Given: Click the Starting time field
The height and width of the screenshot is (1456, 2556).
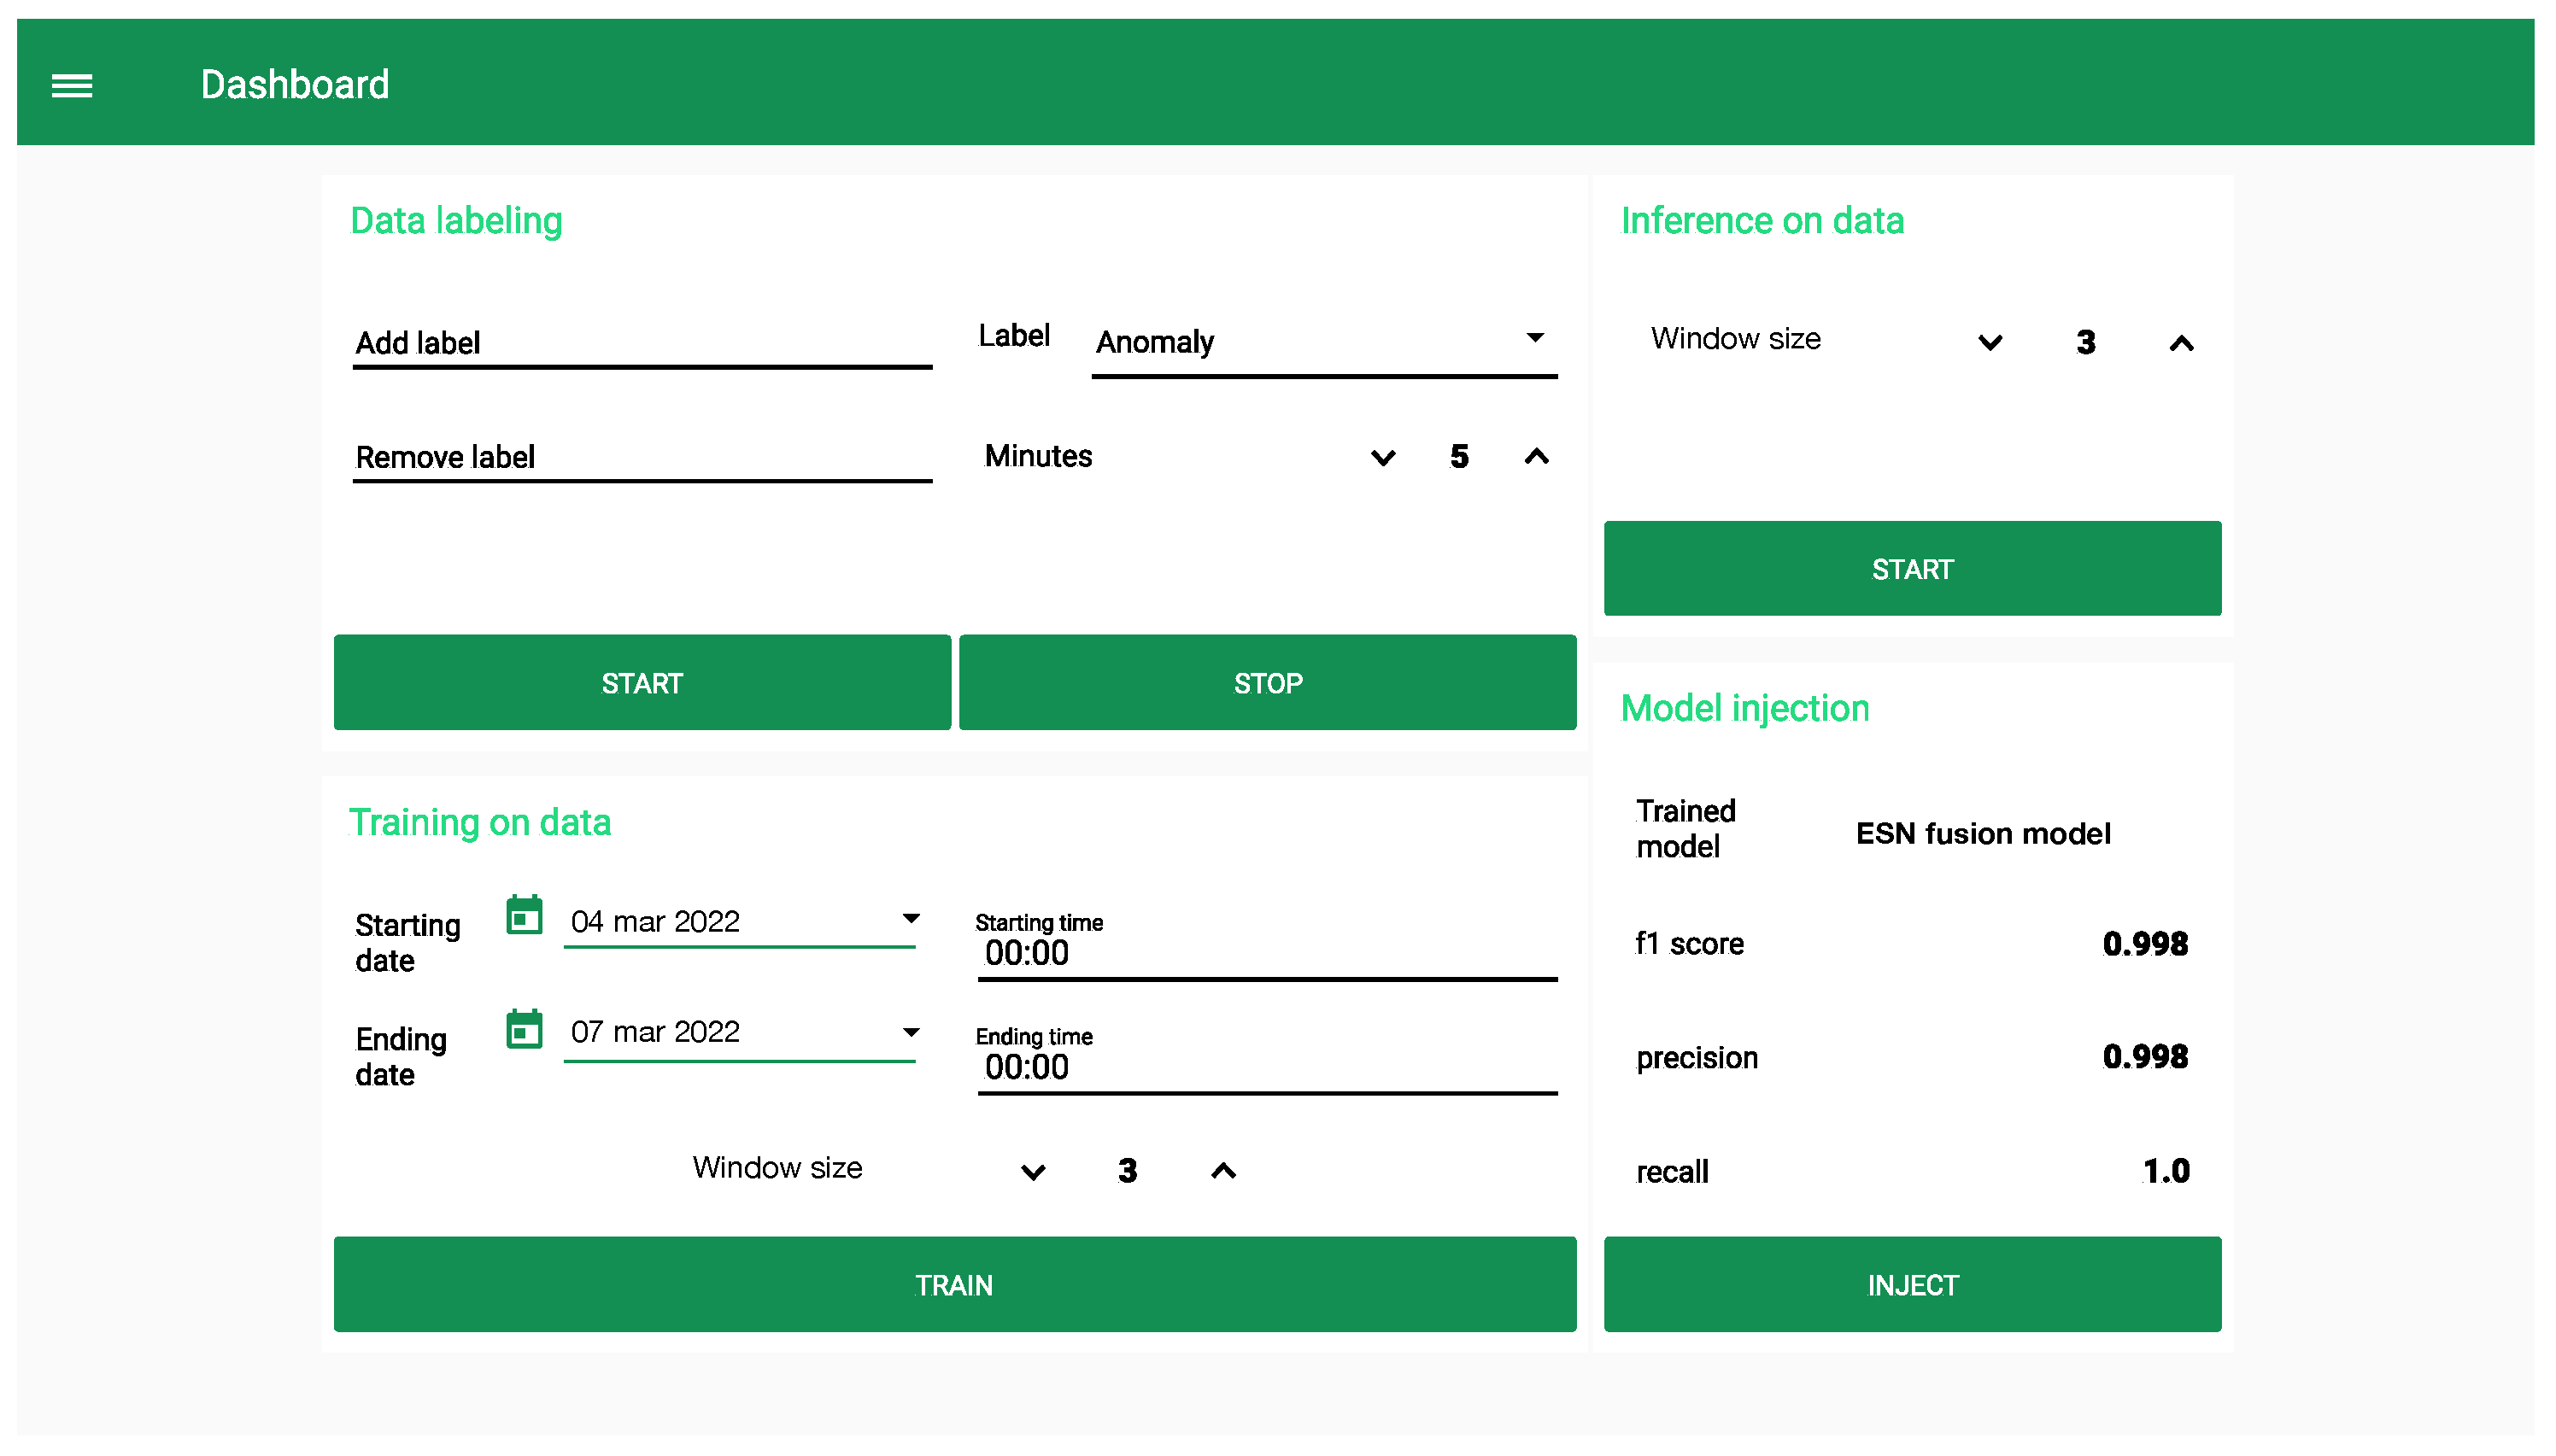Looking at the screenshot, I should [1267, 952].
